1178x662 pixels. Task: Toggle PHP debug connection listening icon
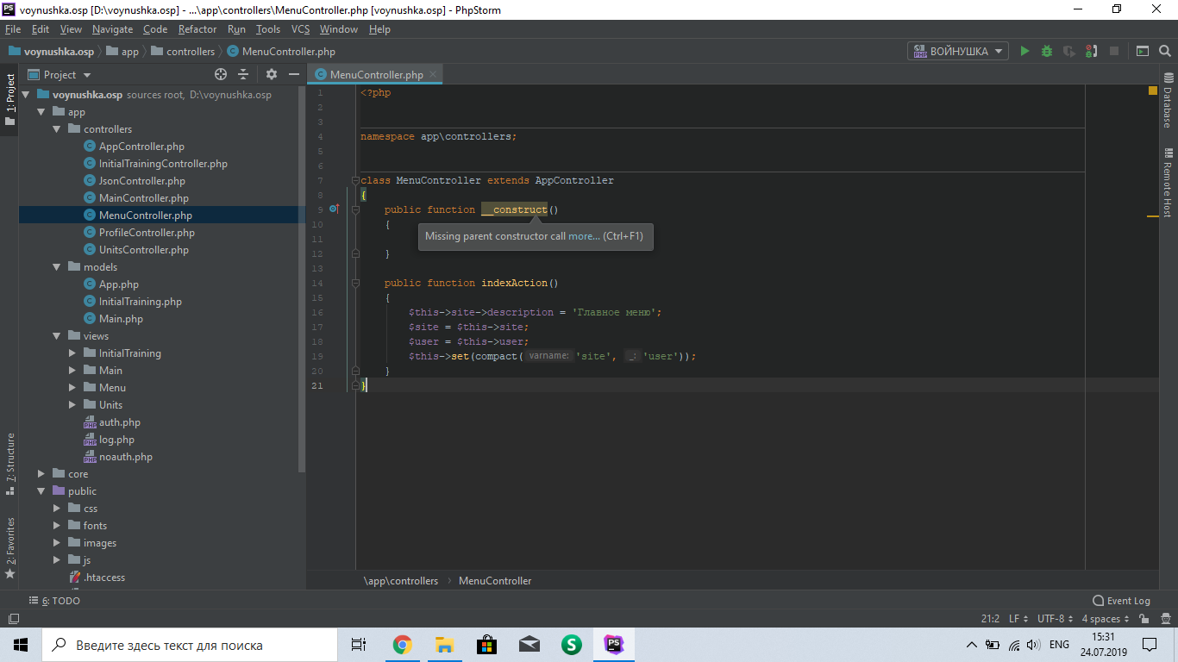tap(1092, 51)
